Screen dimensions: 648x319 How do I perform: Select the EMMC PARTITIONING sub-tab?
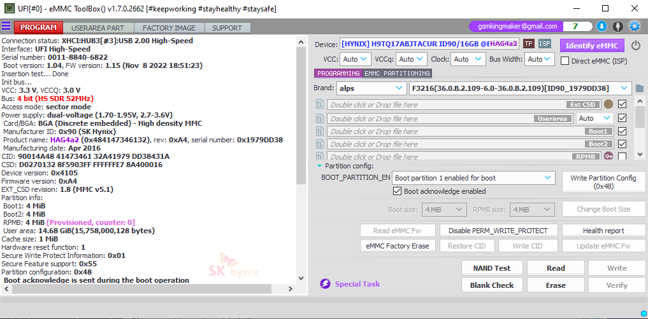(397, 73)
